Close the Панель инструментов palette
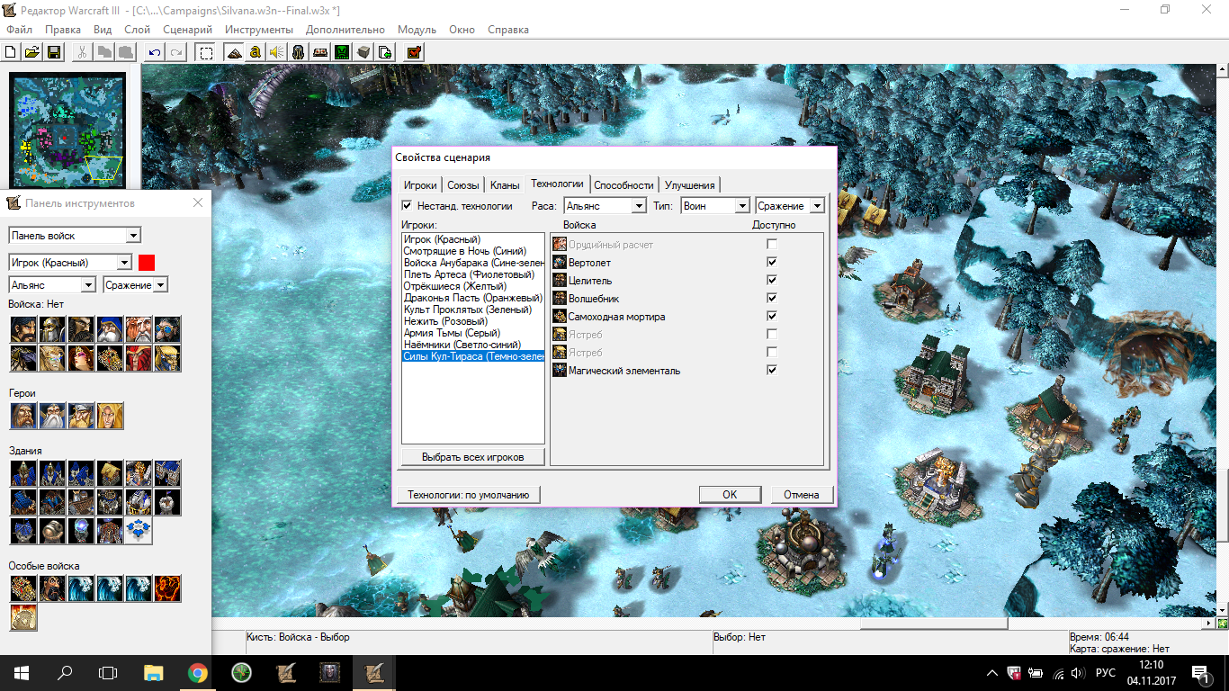The width and height of the screenshot is (1229, 691). click(x=198, y=203)
